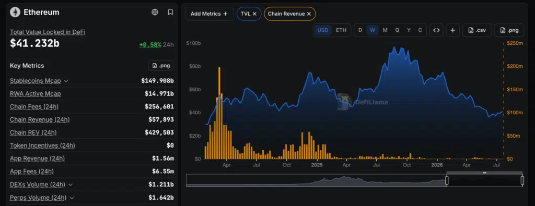Image resolution: width=535 pixels, height=206 pixels.
Task: Select the weekly W interval
Action: (373, 30)
